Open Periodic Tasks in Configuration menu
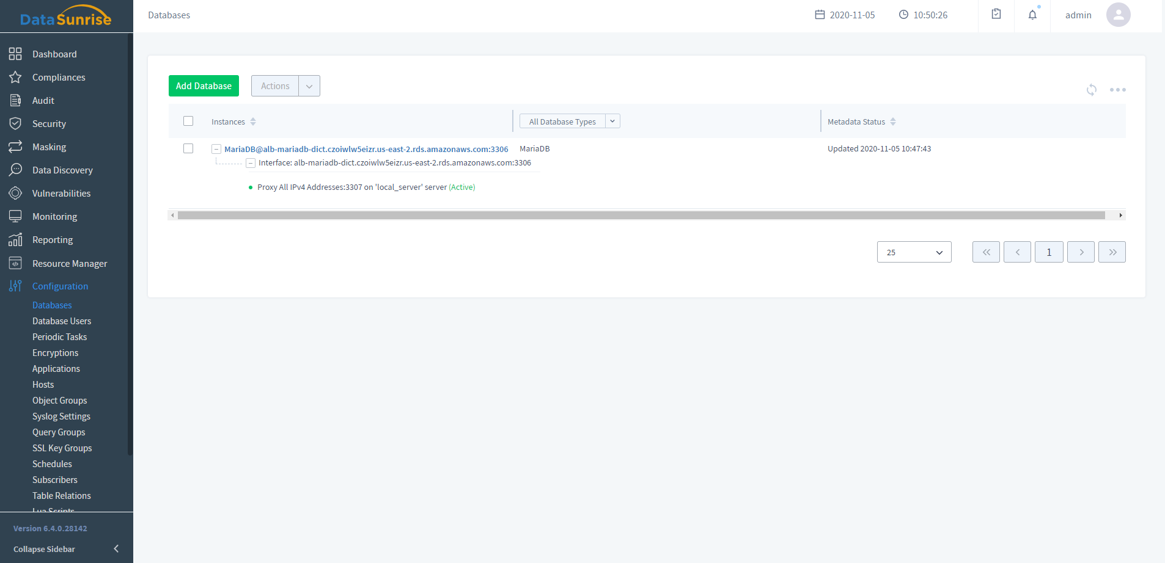Image resolution: width=1165 pixels, height=563 pixels. coord(59,337)
